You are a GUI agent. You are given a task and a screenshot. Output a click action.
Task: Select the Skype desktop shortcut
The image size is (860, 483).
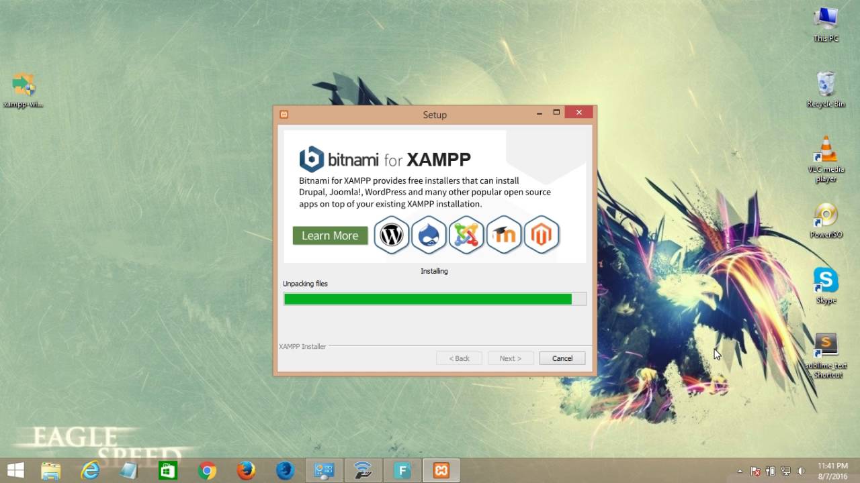click(x=826, y=286)
